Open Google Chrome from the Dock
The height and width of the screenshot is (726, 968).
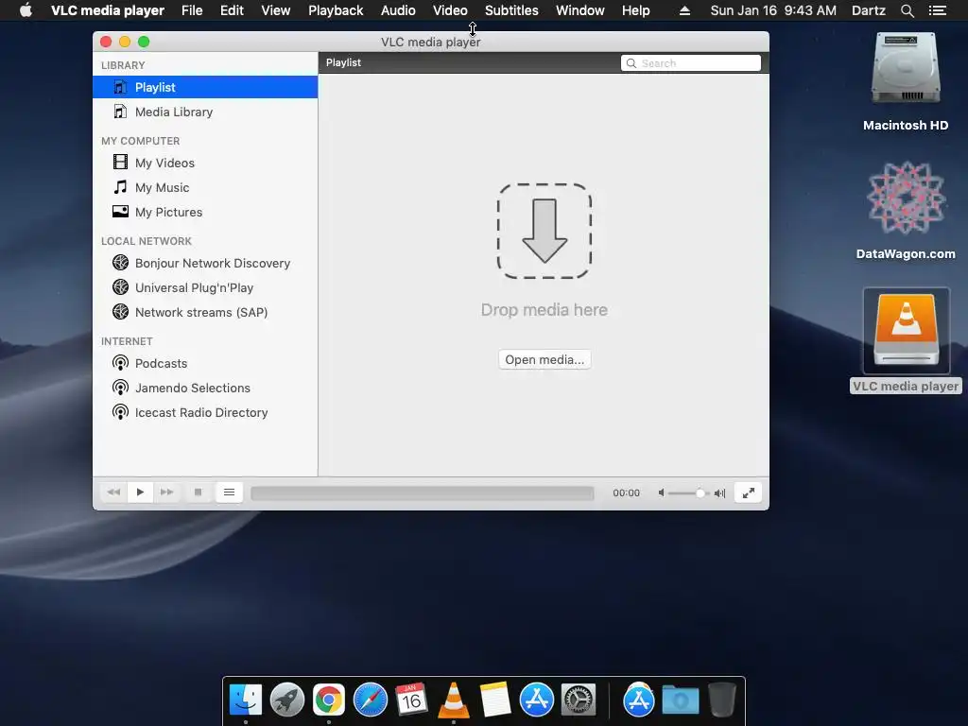point(328,700)
